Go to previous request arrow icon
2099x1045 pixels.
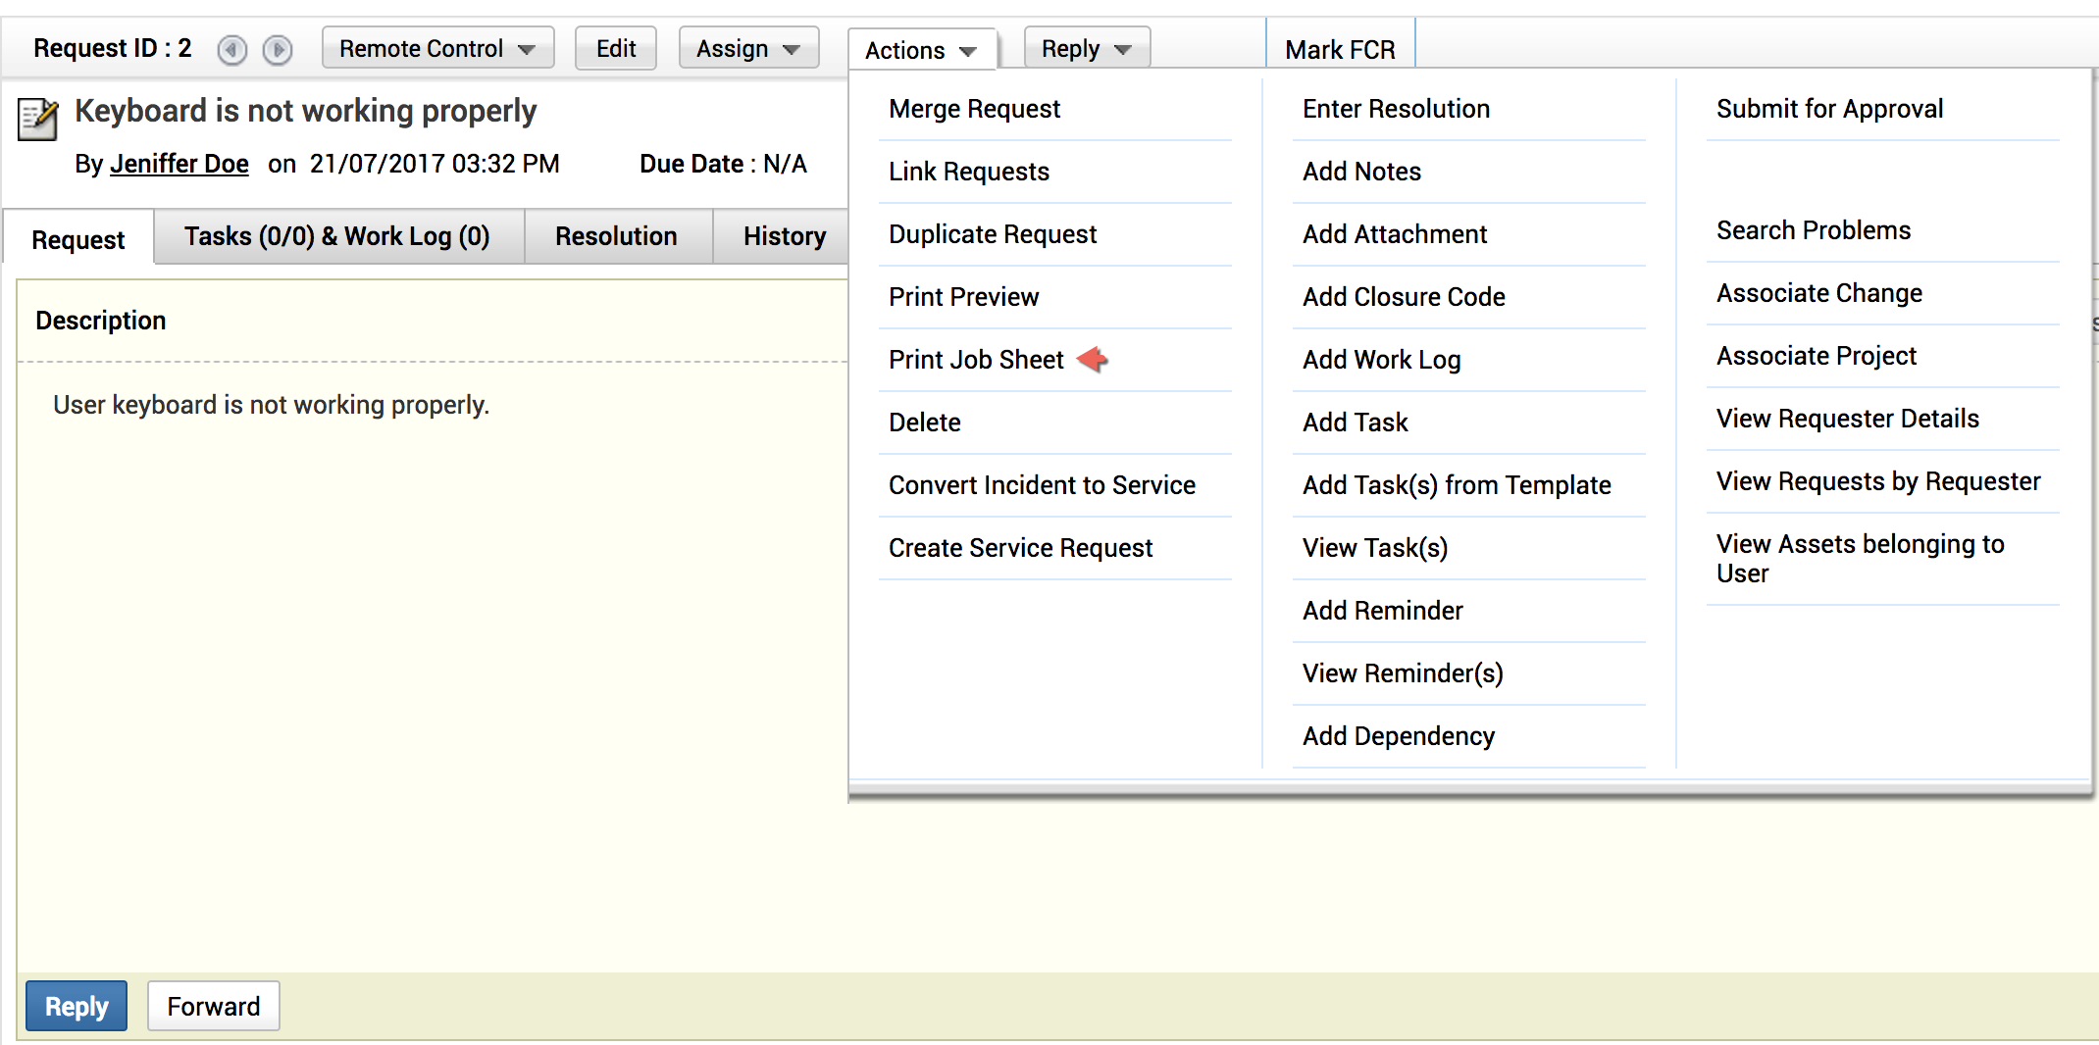(232, 49)
